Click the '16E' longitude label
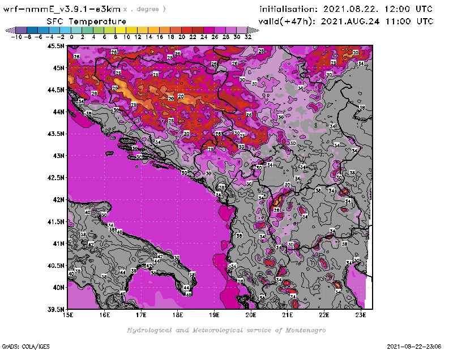The width and height of the screenshot is (453, 350). (105, 315)
